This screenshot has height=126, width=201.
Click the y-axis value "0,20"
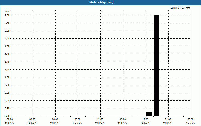[7, 108]
